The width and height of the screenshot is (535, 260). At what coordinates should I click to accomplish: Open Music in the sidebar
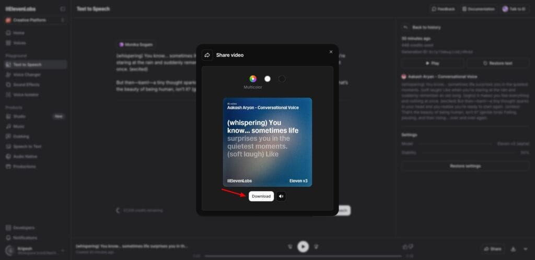coord(36,126)
